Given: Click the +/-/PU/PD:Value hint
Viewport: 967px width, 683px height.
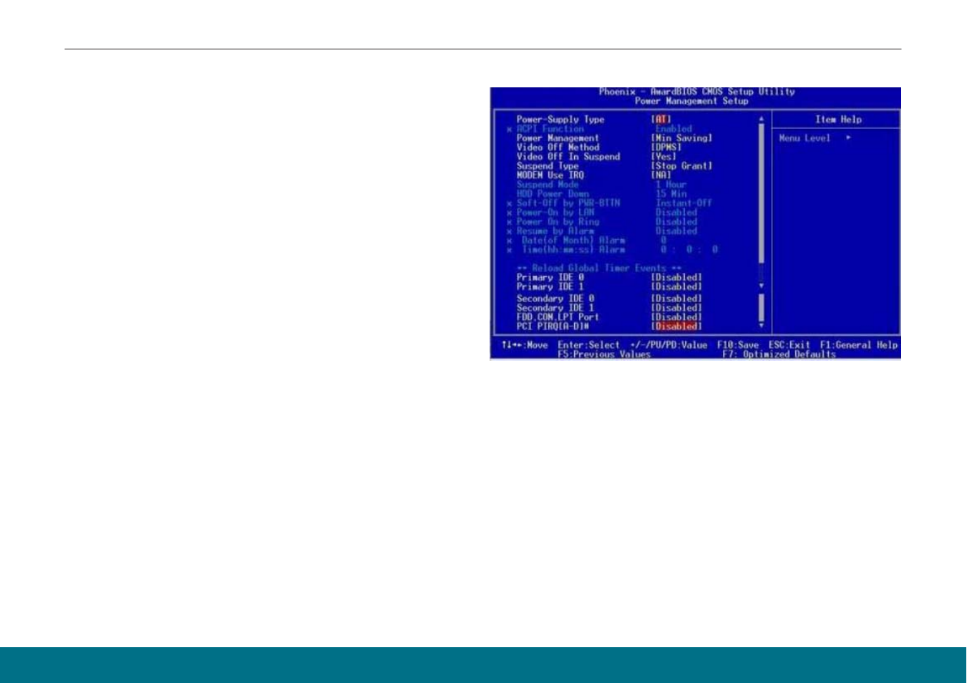Looking at the screenshot, I should point(669,345).
